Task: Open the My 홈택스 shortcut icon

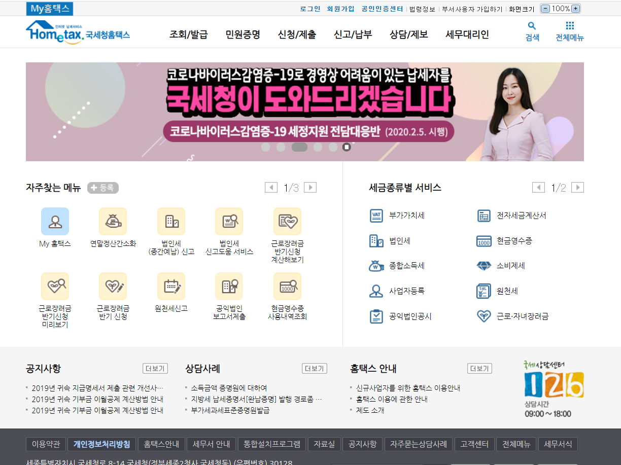Action: (55, 221)
